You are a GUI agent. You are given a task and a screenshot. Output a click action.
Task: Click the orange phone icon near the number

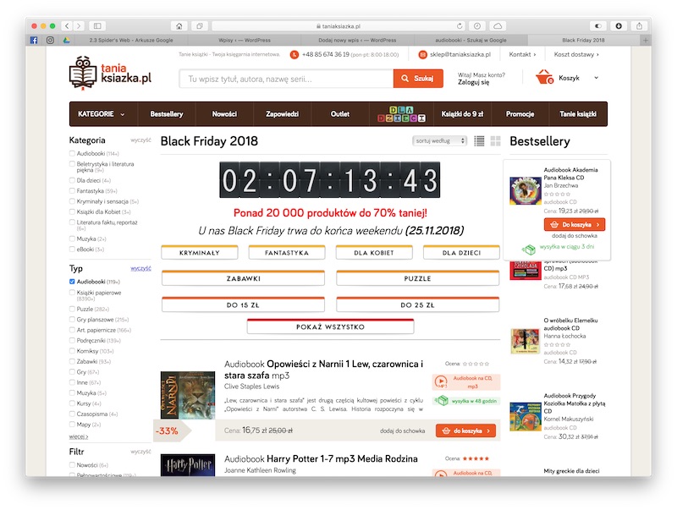[x=294, y=55]
